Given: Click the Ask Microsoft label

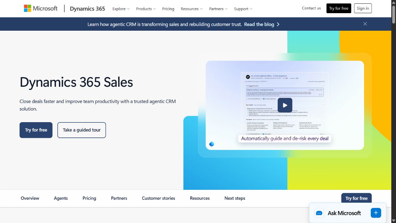Looking at the screenshot, I should (344, 213).
